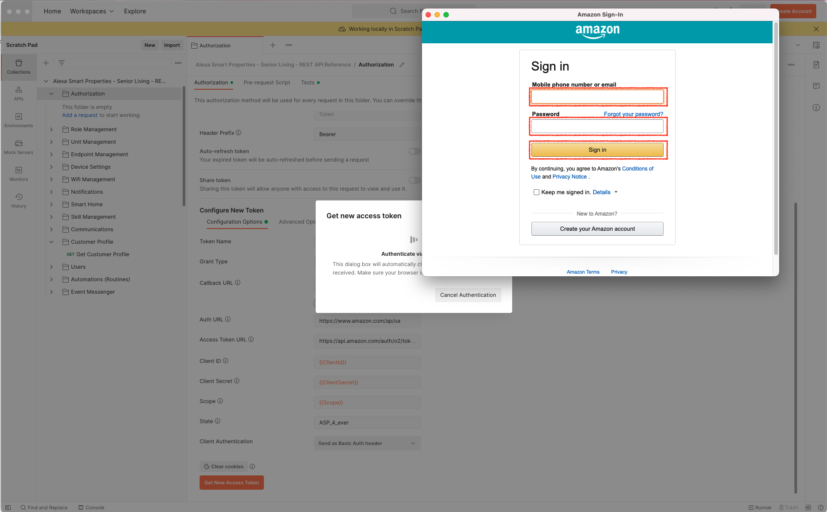Click the info icon beside Clear cookies
Screen dimensions: 827x512
pyautogui.click(x=252, y=466)
